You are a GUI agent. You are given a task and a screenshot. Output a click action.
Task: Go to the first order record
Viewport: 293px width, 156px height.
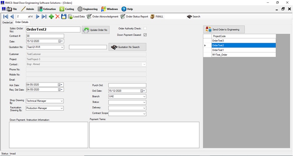pyautogui.click(x=6, y=17)
